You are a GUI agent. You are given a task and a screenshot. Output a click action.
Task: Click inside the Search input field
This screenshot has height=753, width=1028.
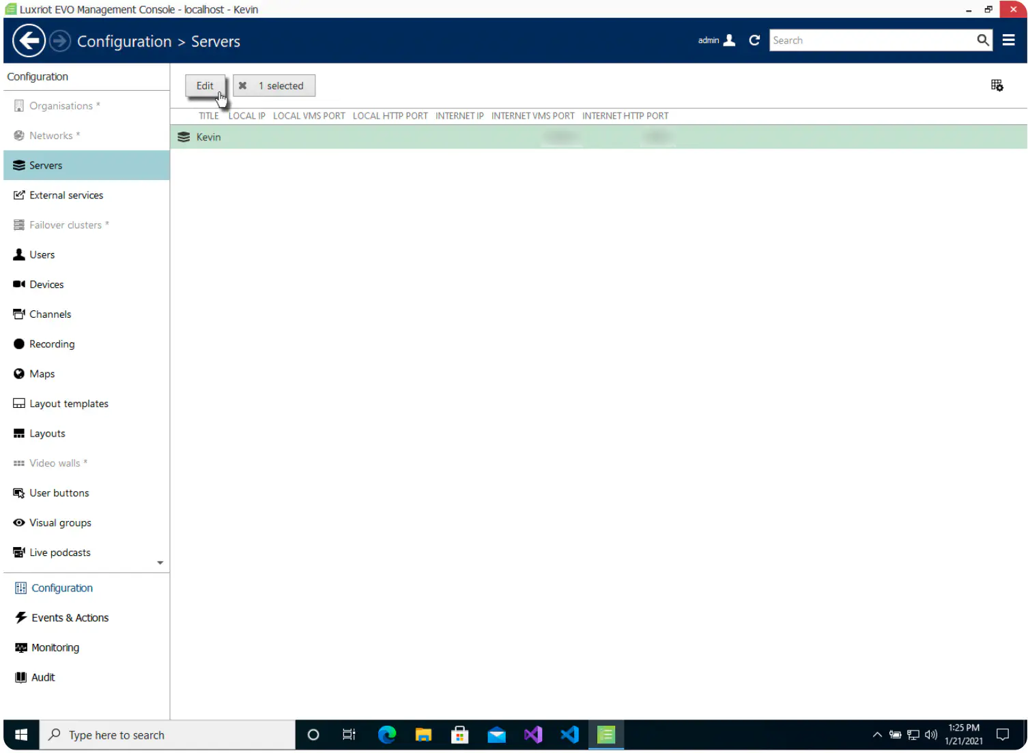(872, 40)
